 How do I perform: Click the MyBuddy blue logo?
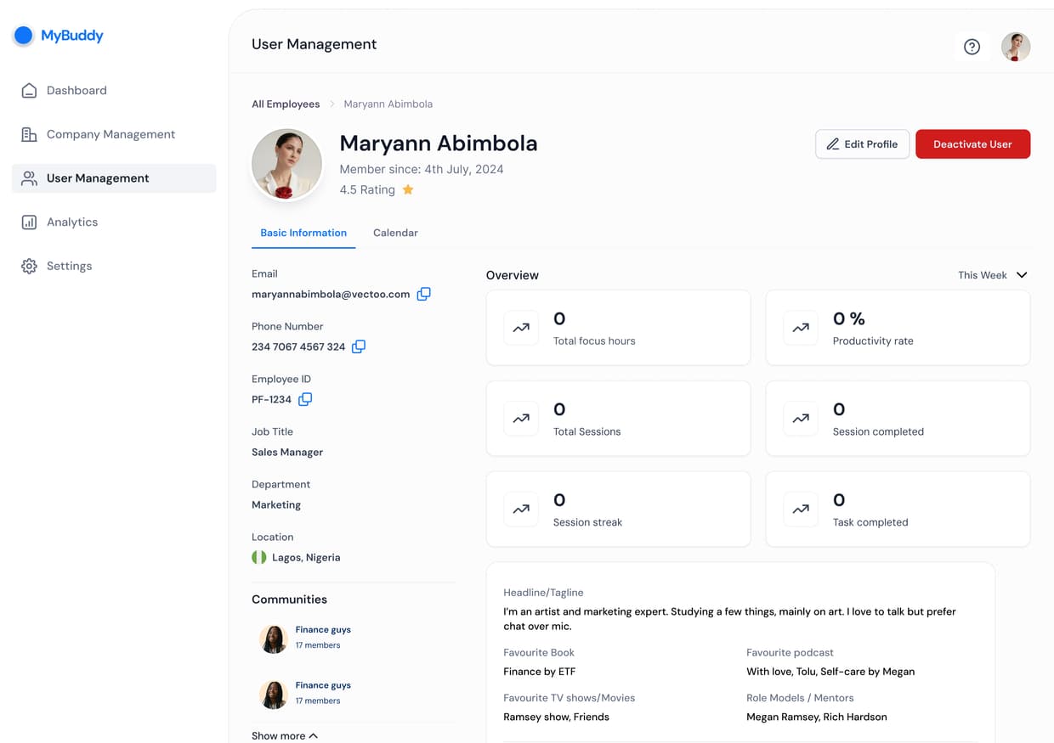click(x=24, y=35)
